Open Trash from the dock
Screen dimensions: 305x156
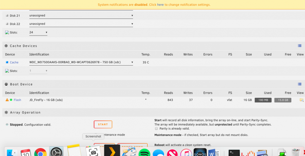click(x=297, y=153)
